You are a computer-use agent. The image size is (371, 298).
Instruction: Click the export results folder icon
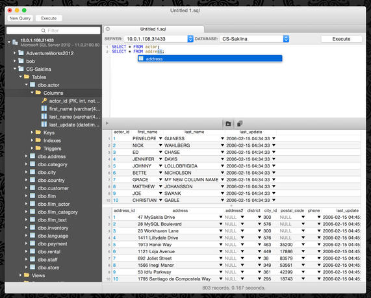click(x=228, y=124)
